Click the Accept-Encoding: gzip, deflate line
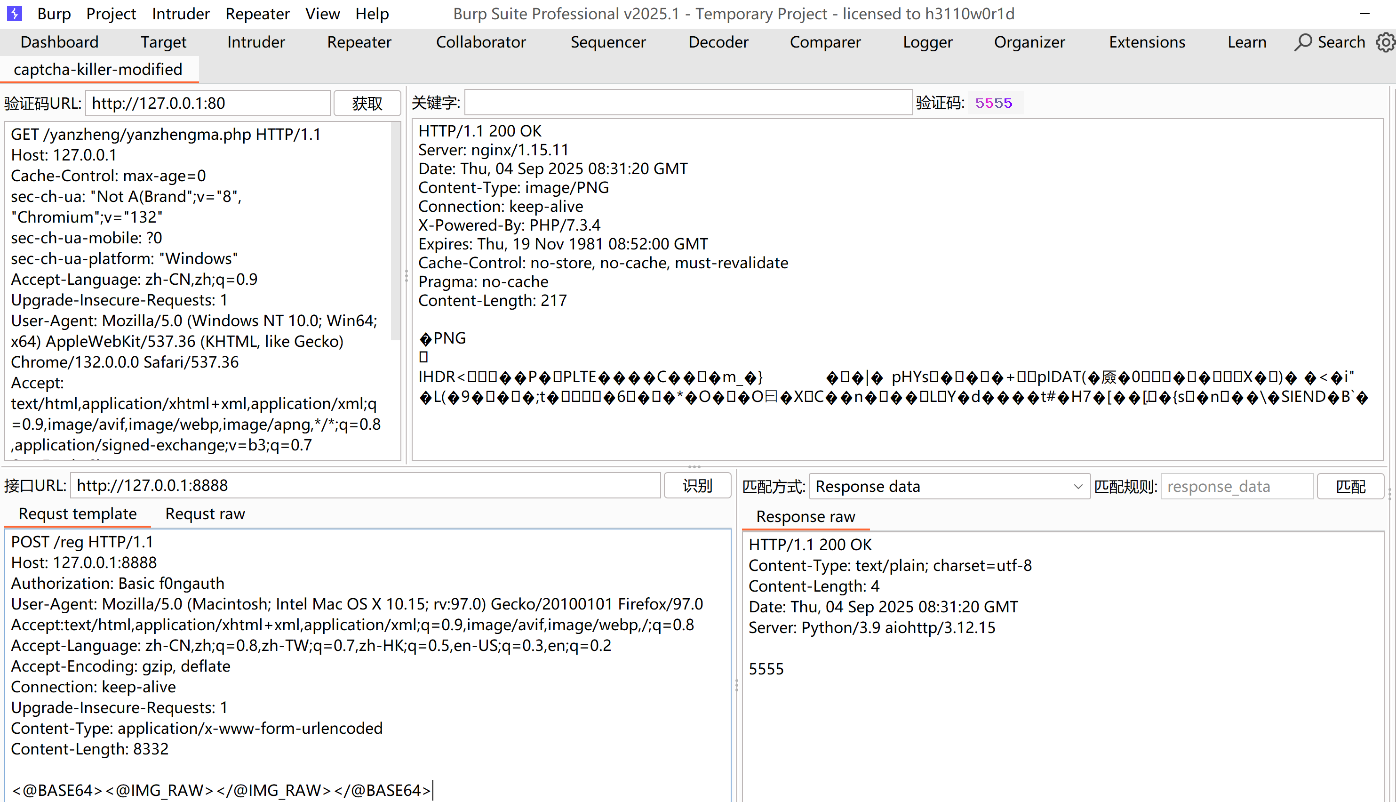1396x802 pixels. 120,666
